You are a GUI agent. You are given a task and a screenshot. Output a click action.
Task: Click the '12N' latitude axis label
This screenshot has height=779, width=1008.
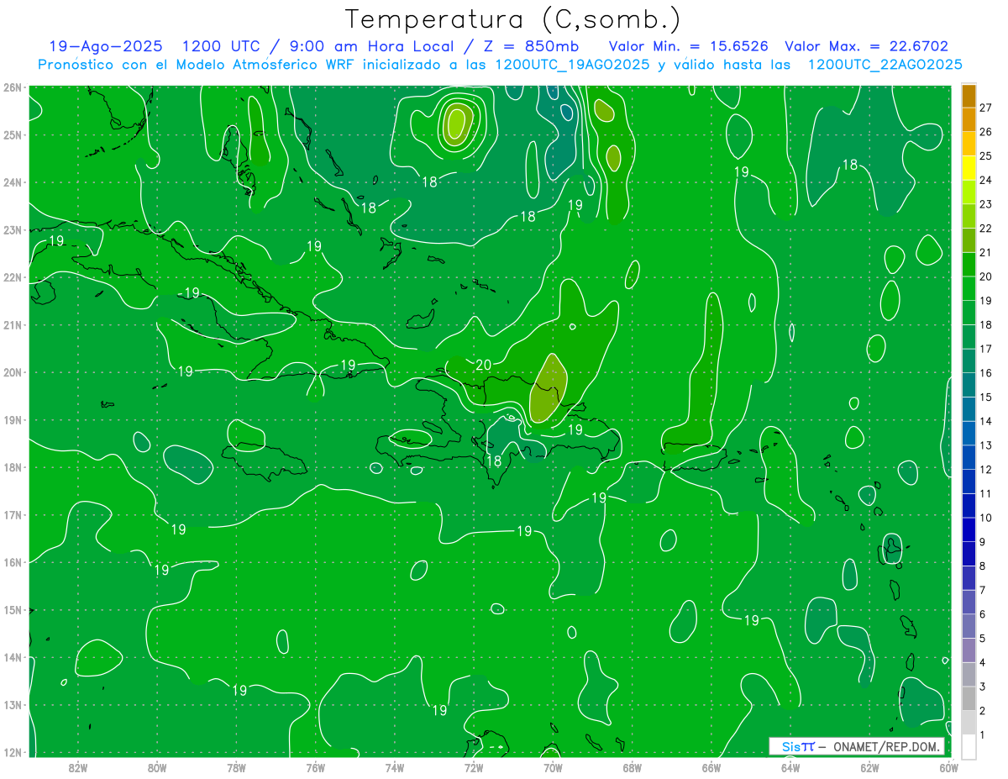click(13, 752)
